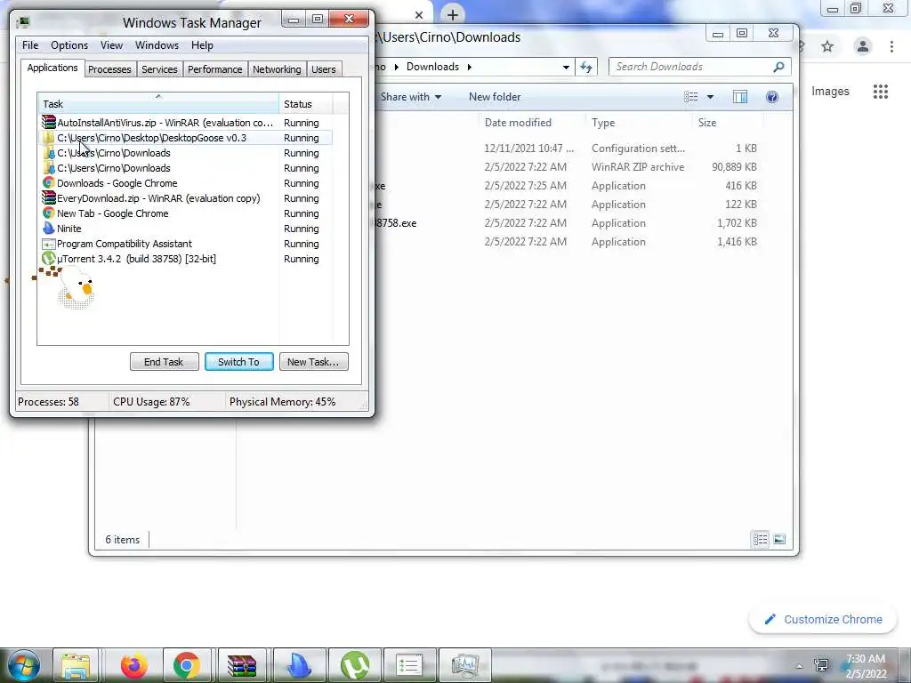Image resolution: width=911 pixels, height=683 pixels.
Task: Sort by the Task column header
Action: point(158,104)
